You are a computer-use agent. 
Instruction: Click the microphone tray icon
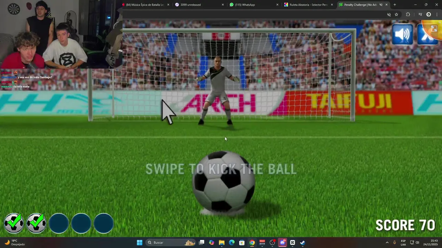click(395, 242)
